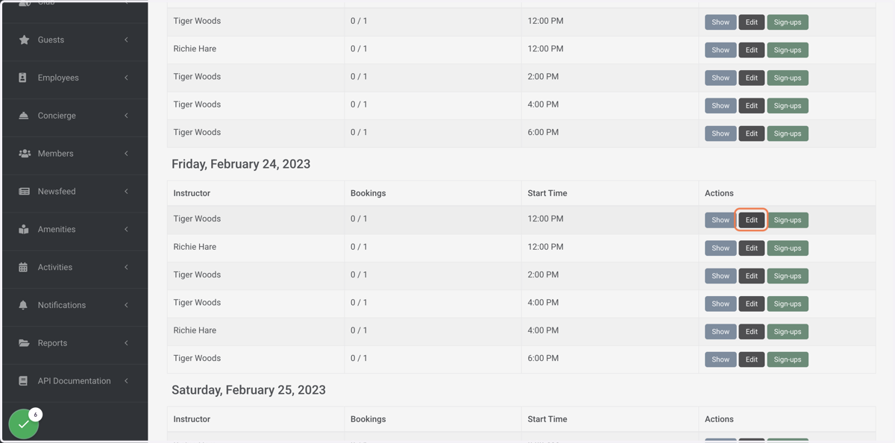
Task: Open the Guests sidebar menu item
Action: pos(75,40)
